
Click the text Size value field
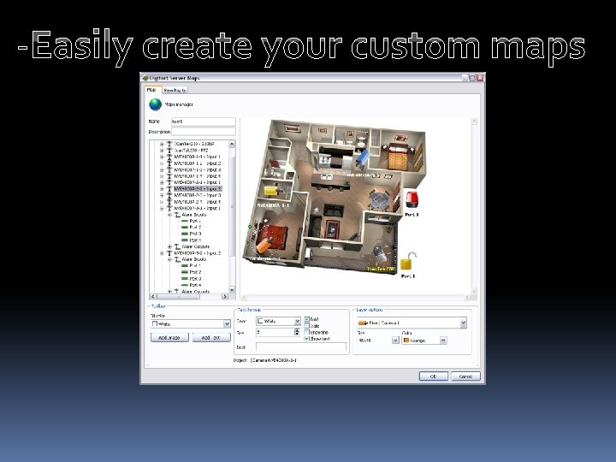[275, 332]
